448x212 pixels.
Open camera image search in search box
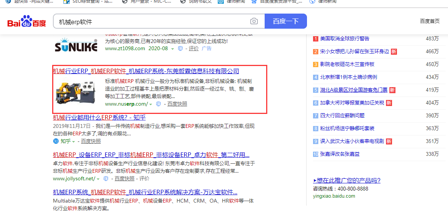click(x=254, y=22)
